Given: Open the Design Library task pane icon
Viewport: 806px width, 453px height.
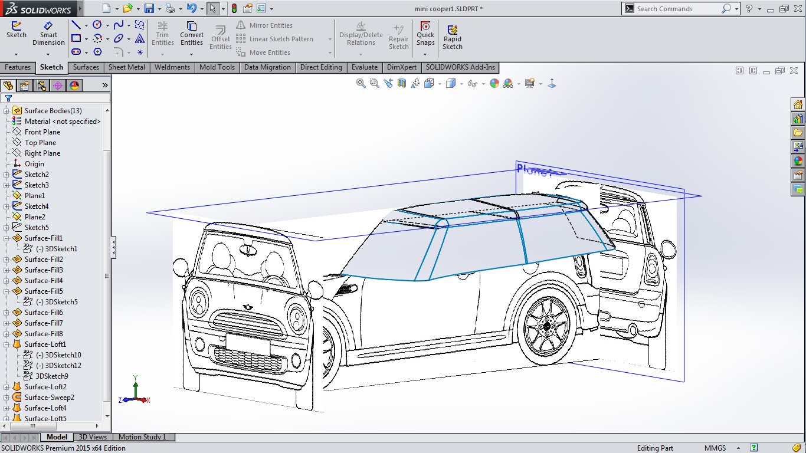Looking at the screenshot, I should coord(798,119).
